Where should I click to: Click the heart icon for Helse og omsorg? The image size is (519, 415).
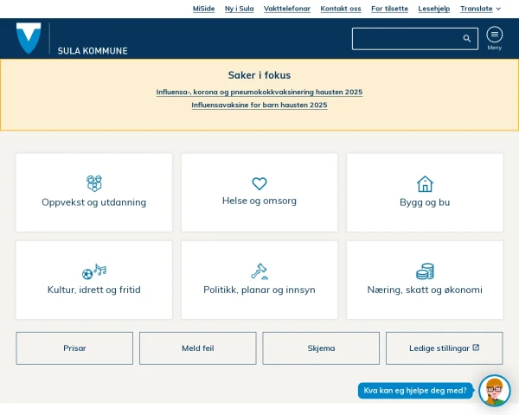259,183
